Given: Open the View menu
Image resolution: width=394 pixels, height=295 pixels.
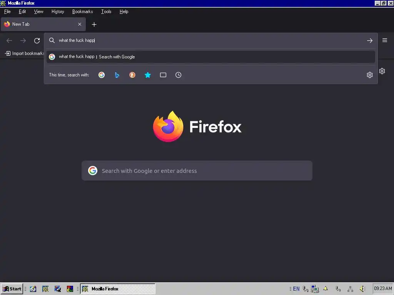Looking at the screenshot, I should click(39, 12).
